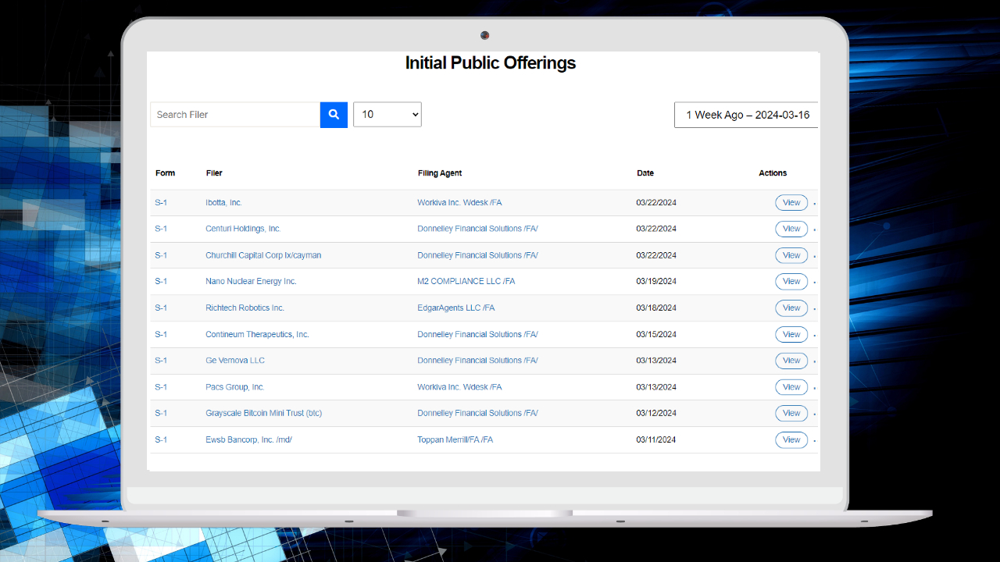Open the results-per-page dropdown showing 10
The width and height of the screenshot is (1000, 562).
point(387,114)
